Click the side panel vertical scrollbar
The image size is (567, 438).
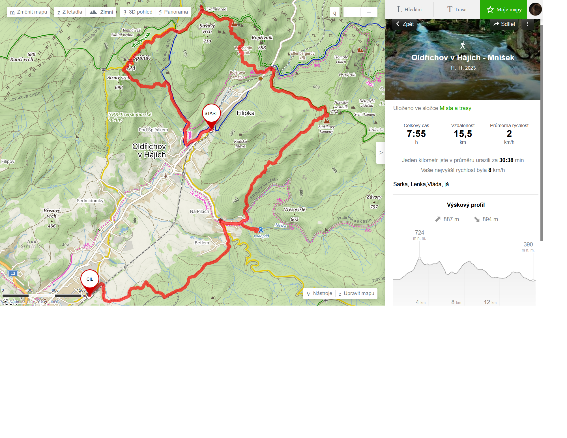click(x=542, y=133)
